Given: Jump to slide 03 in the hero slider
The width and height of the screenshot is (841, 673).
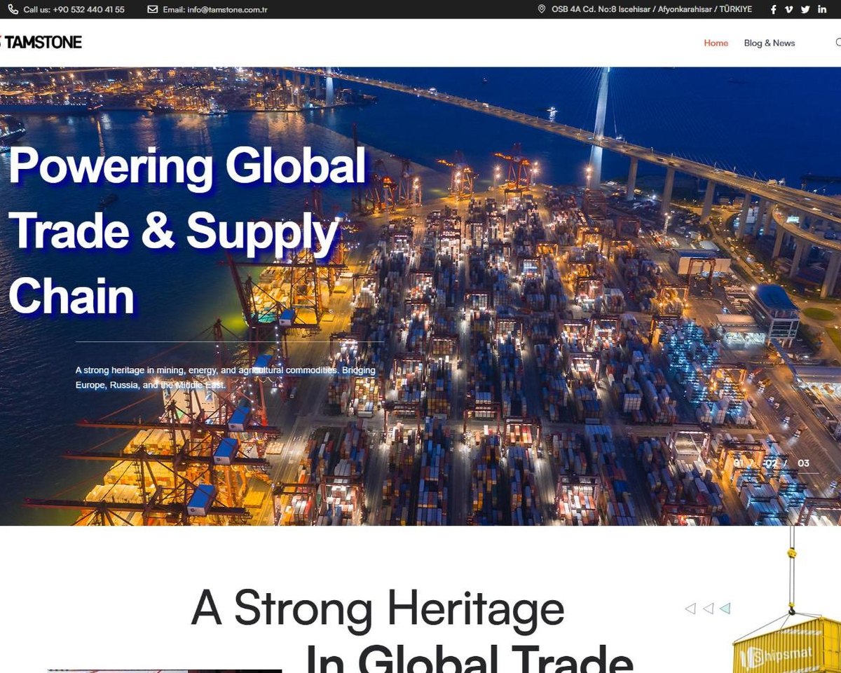Looking at the screenshot, I should click(x=804, y=463).
